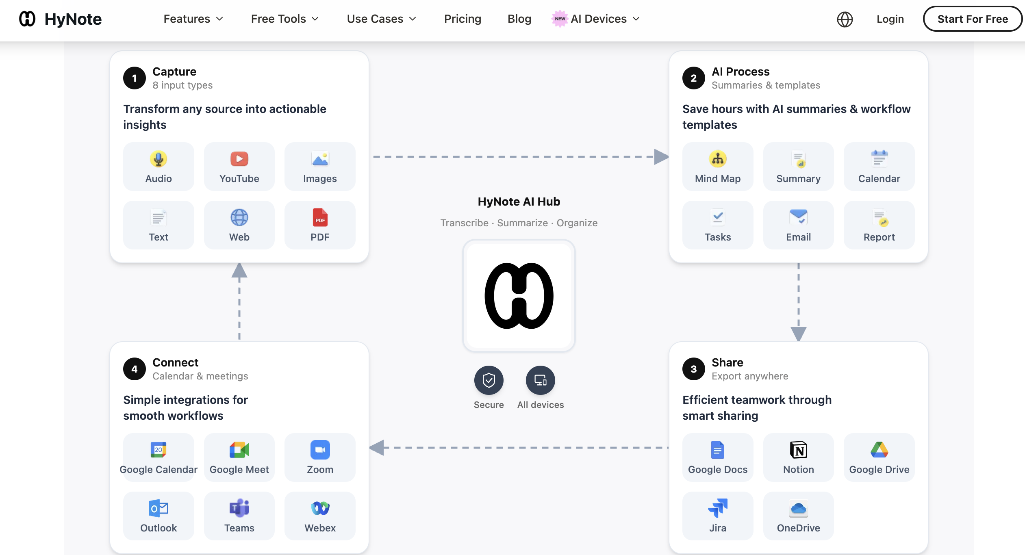
Task: Click the large HyNote AI Hub logo
Action: 519,296
